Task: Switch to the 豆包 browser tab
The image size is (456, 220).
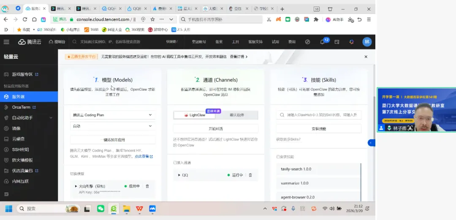Action: click(238, 9)
